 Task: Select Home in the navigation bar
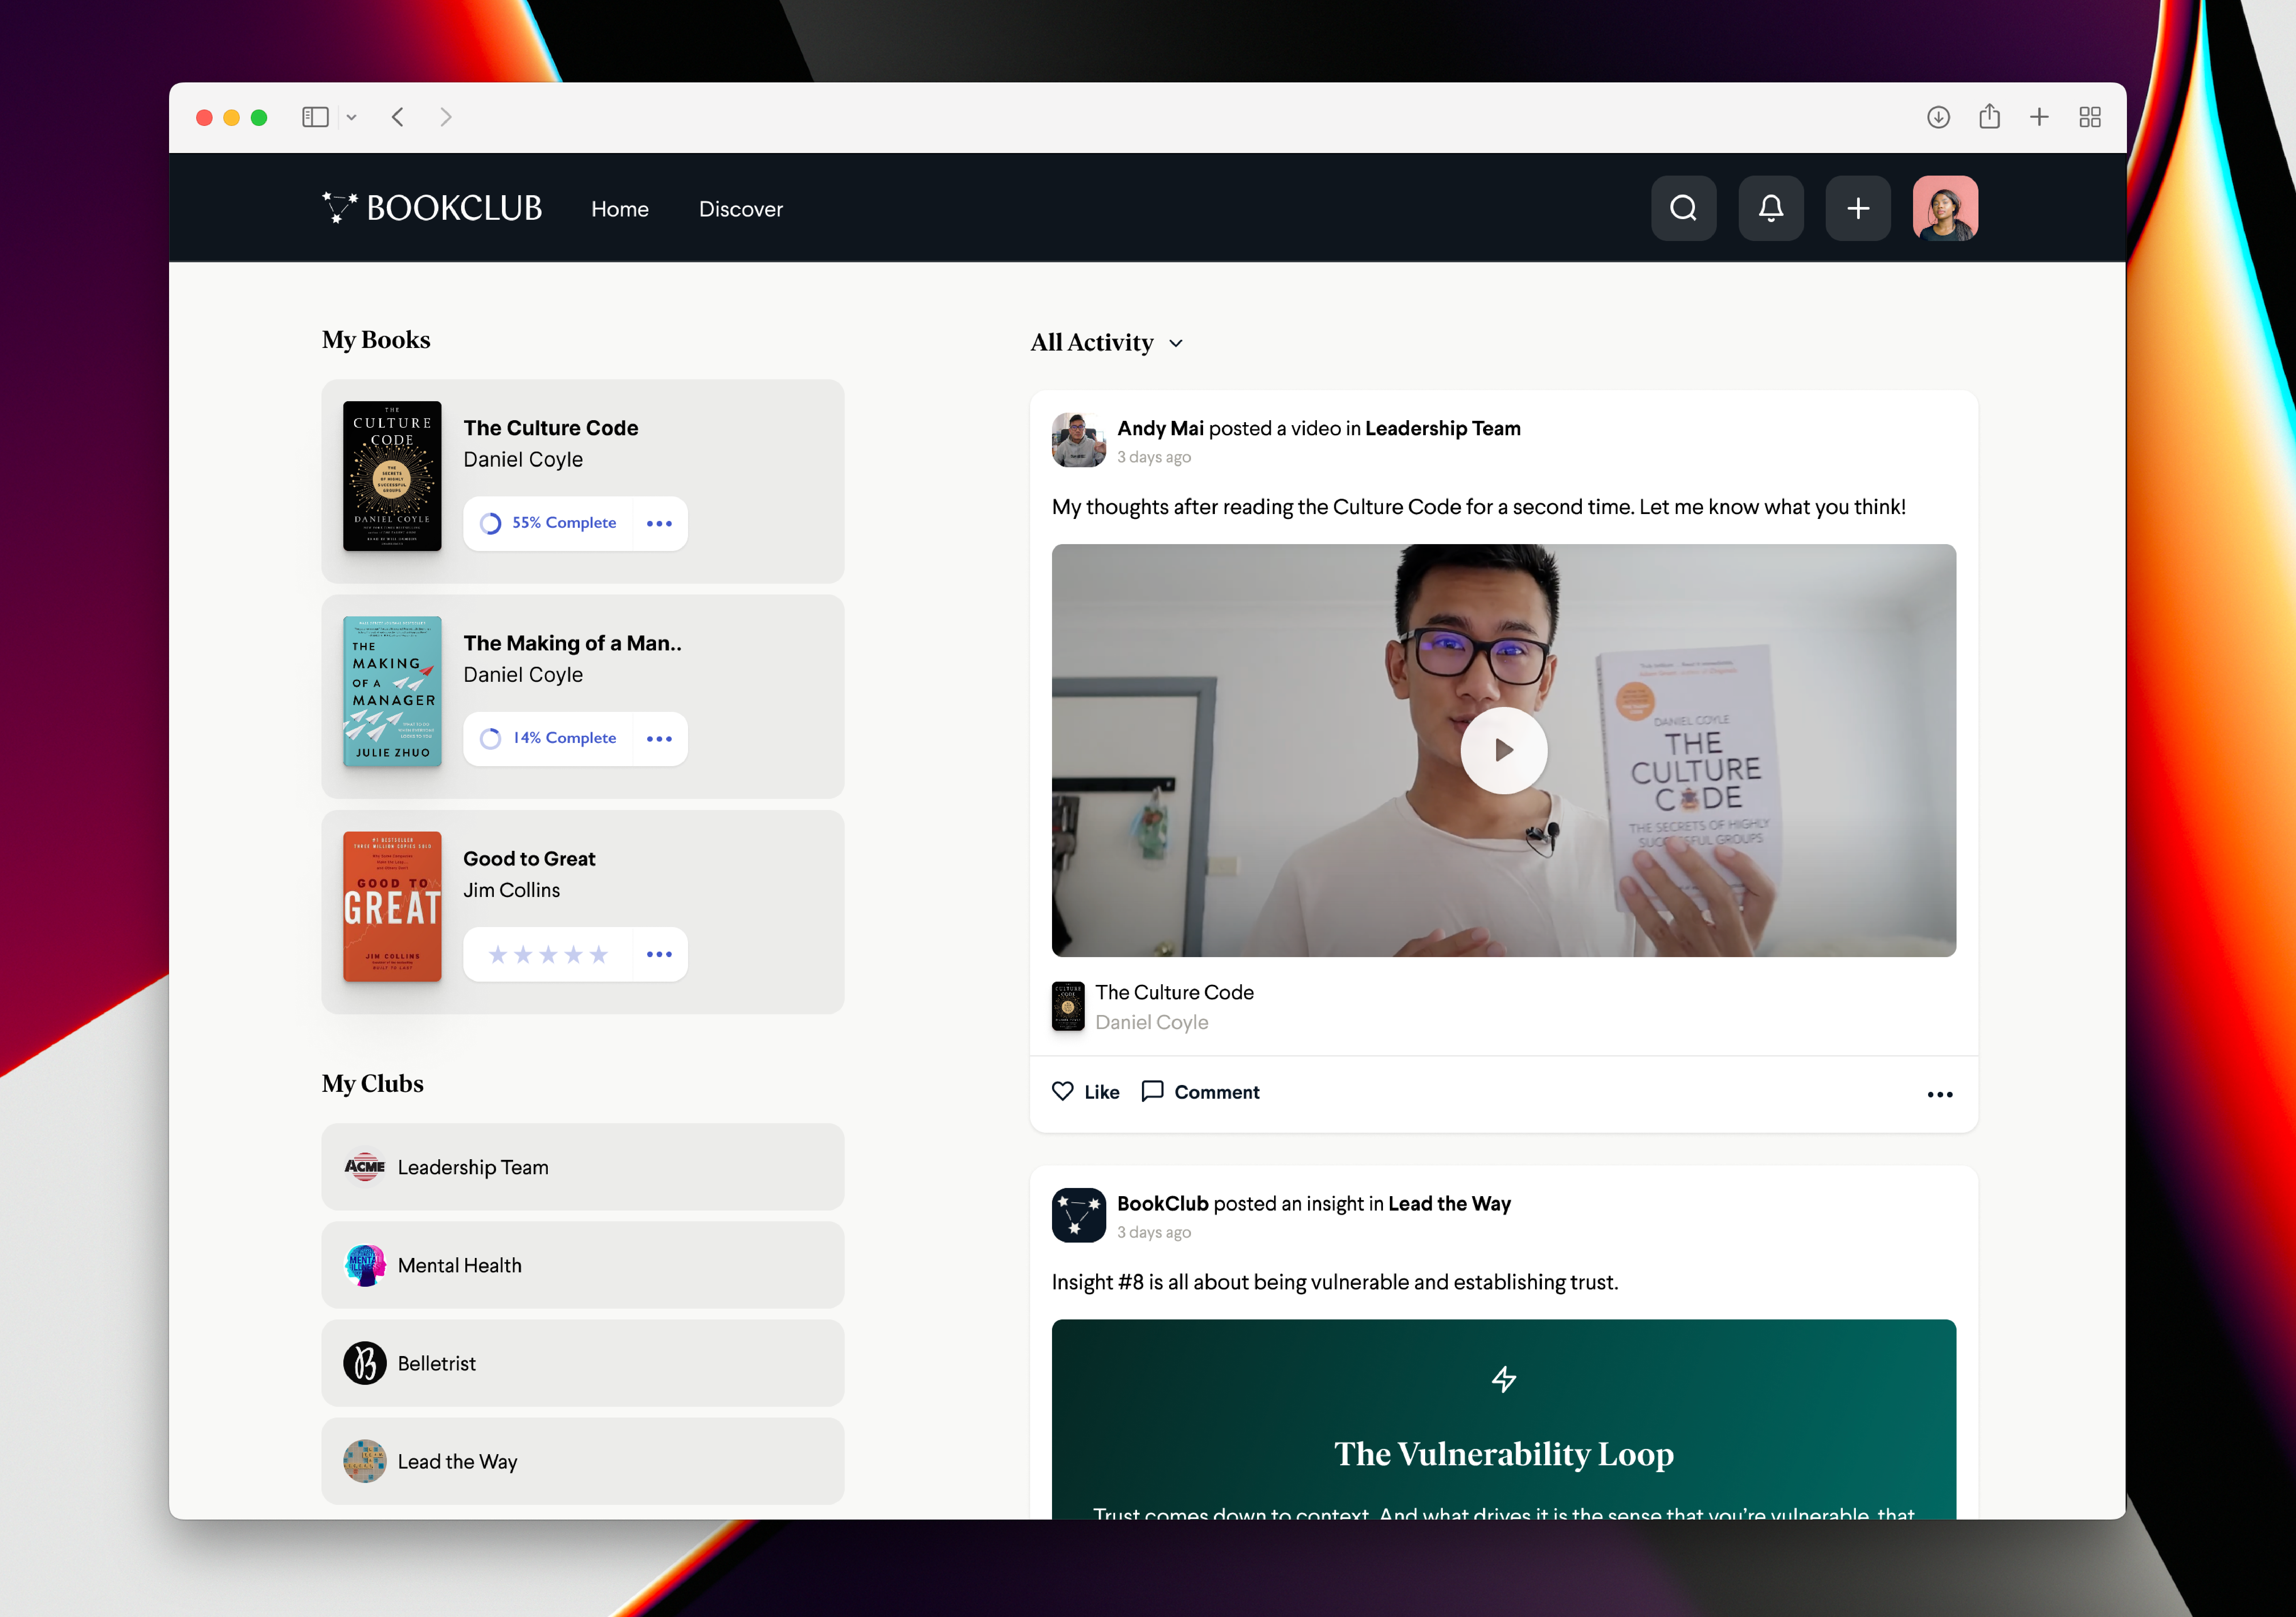pos(620,209)
